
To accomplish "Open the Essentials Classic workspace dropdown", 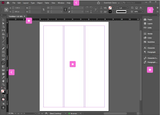I will (112, 3).
